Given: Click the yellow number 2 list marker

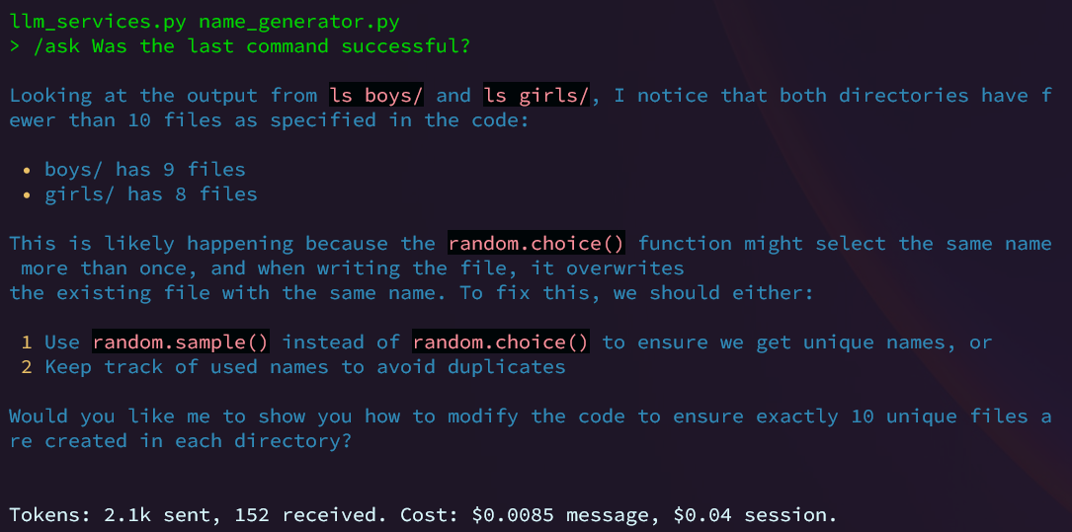Looking at the screenshot, I should (27, 367).
